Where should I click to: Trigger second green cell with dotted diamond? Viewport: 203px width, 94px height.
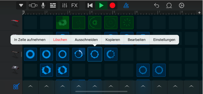pos(79,23)
